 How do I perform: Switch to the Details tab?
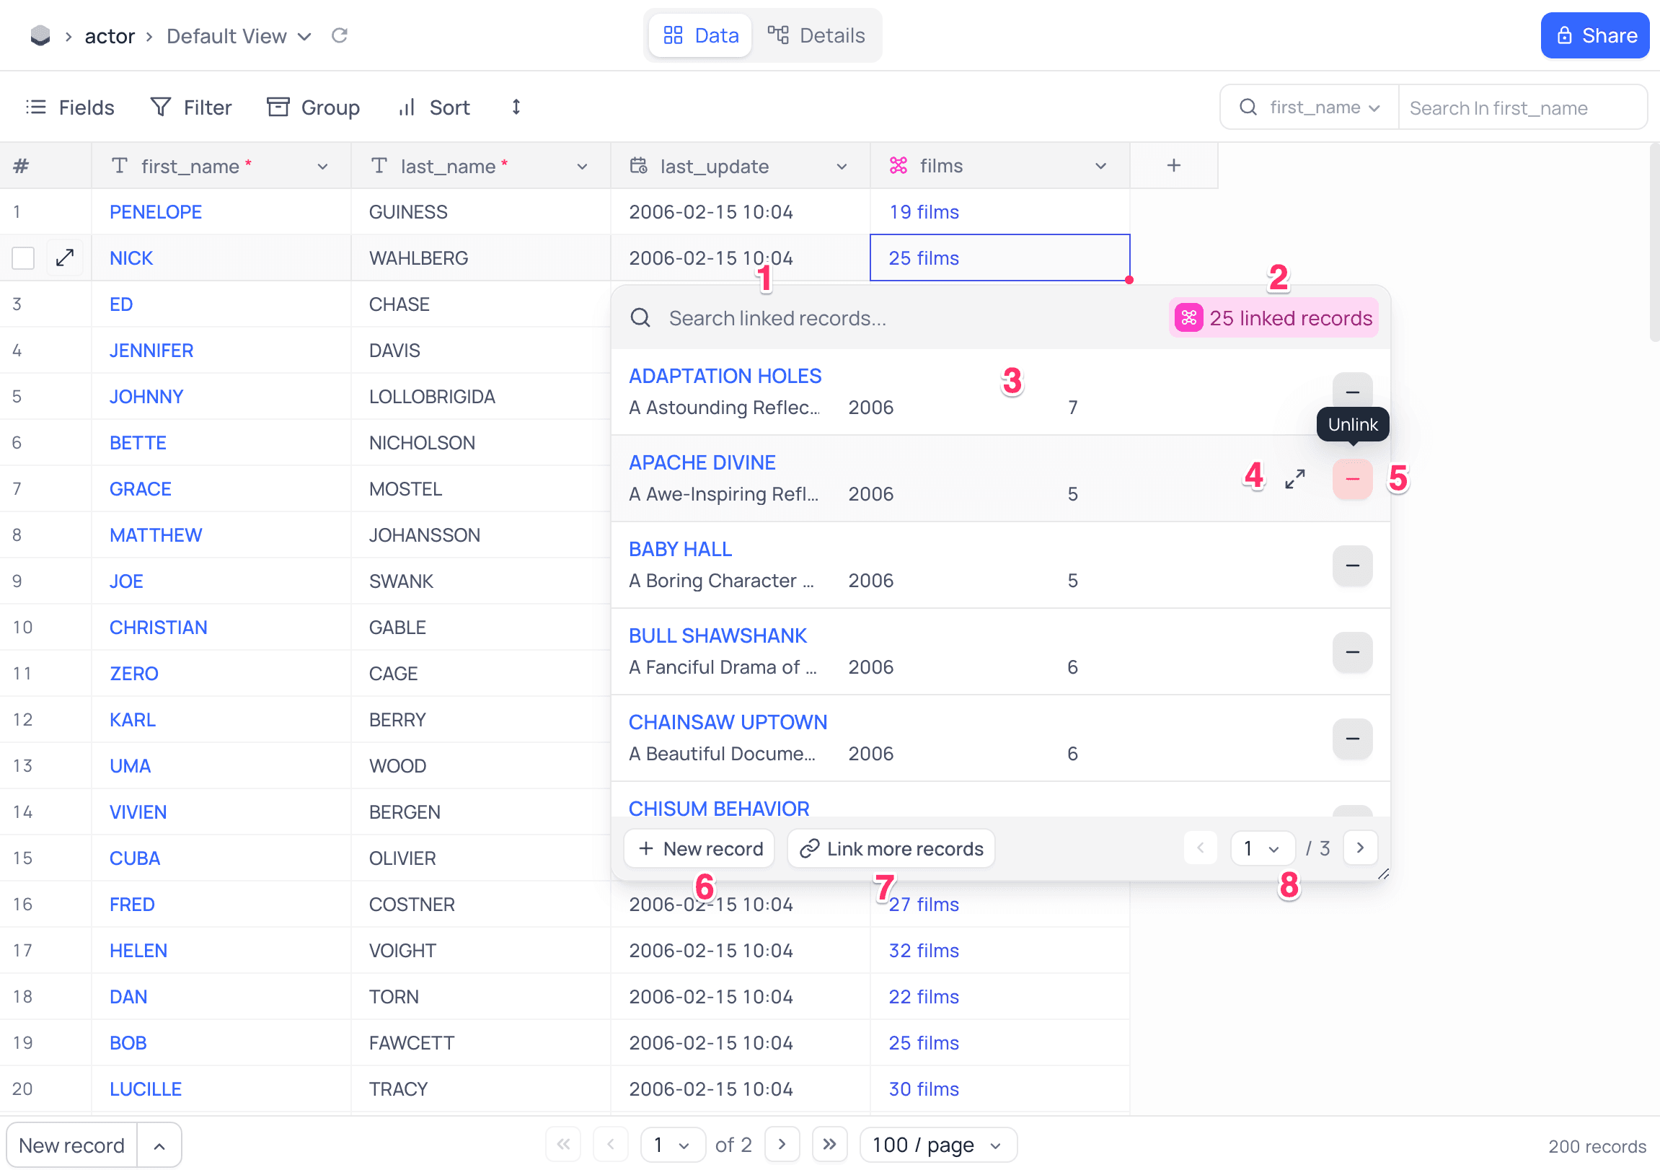point(816,35)
